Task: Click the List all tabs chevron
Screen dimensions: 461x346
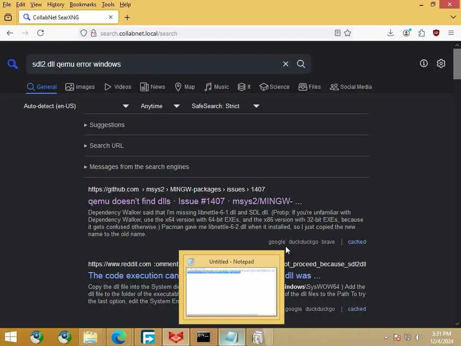Action: pyautogui.click(x=453, y=17)
